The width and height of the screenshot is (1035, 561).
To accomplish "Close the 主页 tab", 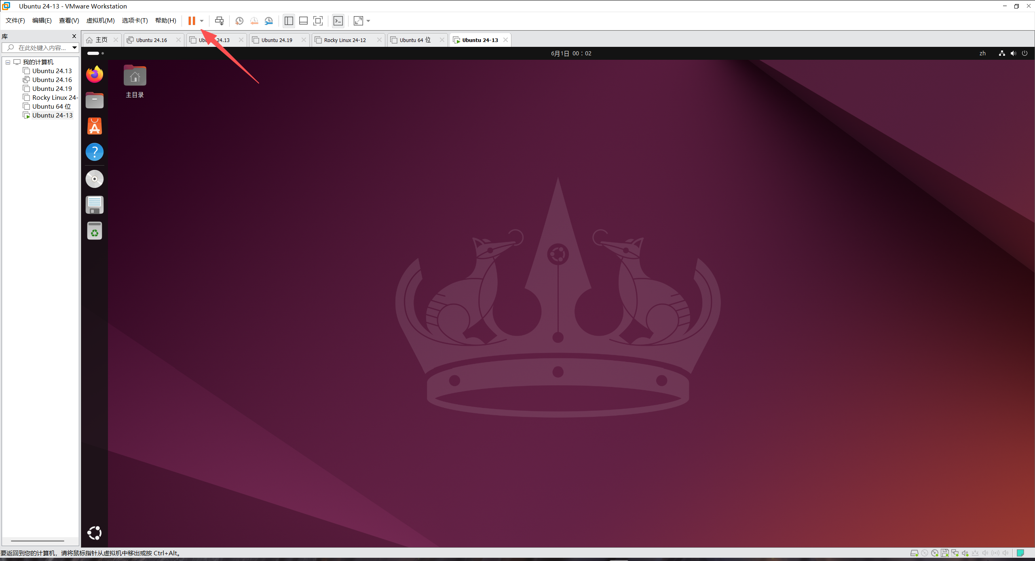I will [x=116, y=40].
